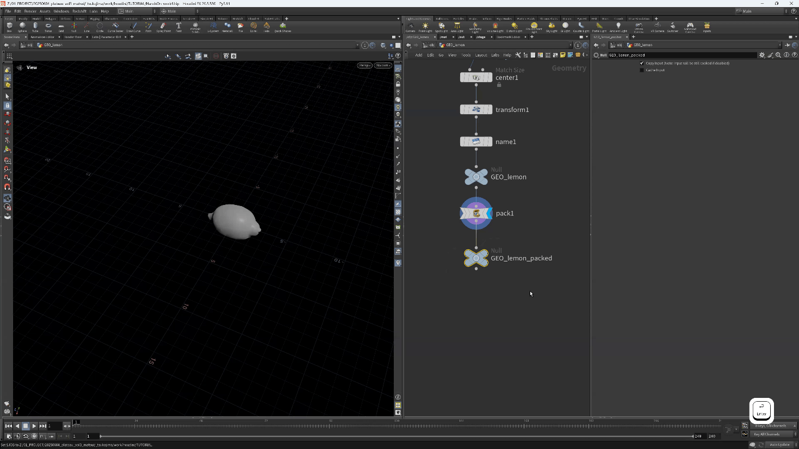Image resolution: width=799 pixels, height=449 pixels.
Task: Select the pack1 node icon
Action: click(x=476, y=214)
